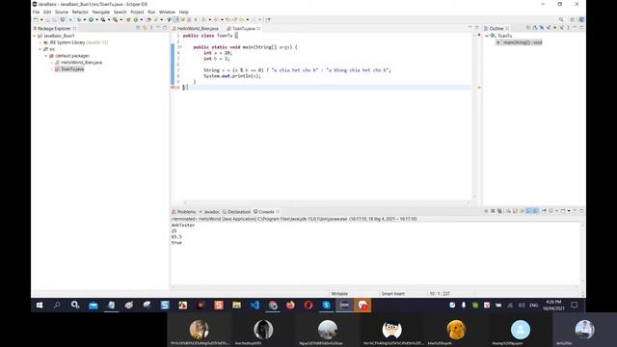
Task: Toggle Hide Static Members in Outline toolbar
Action: 549,28
